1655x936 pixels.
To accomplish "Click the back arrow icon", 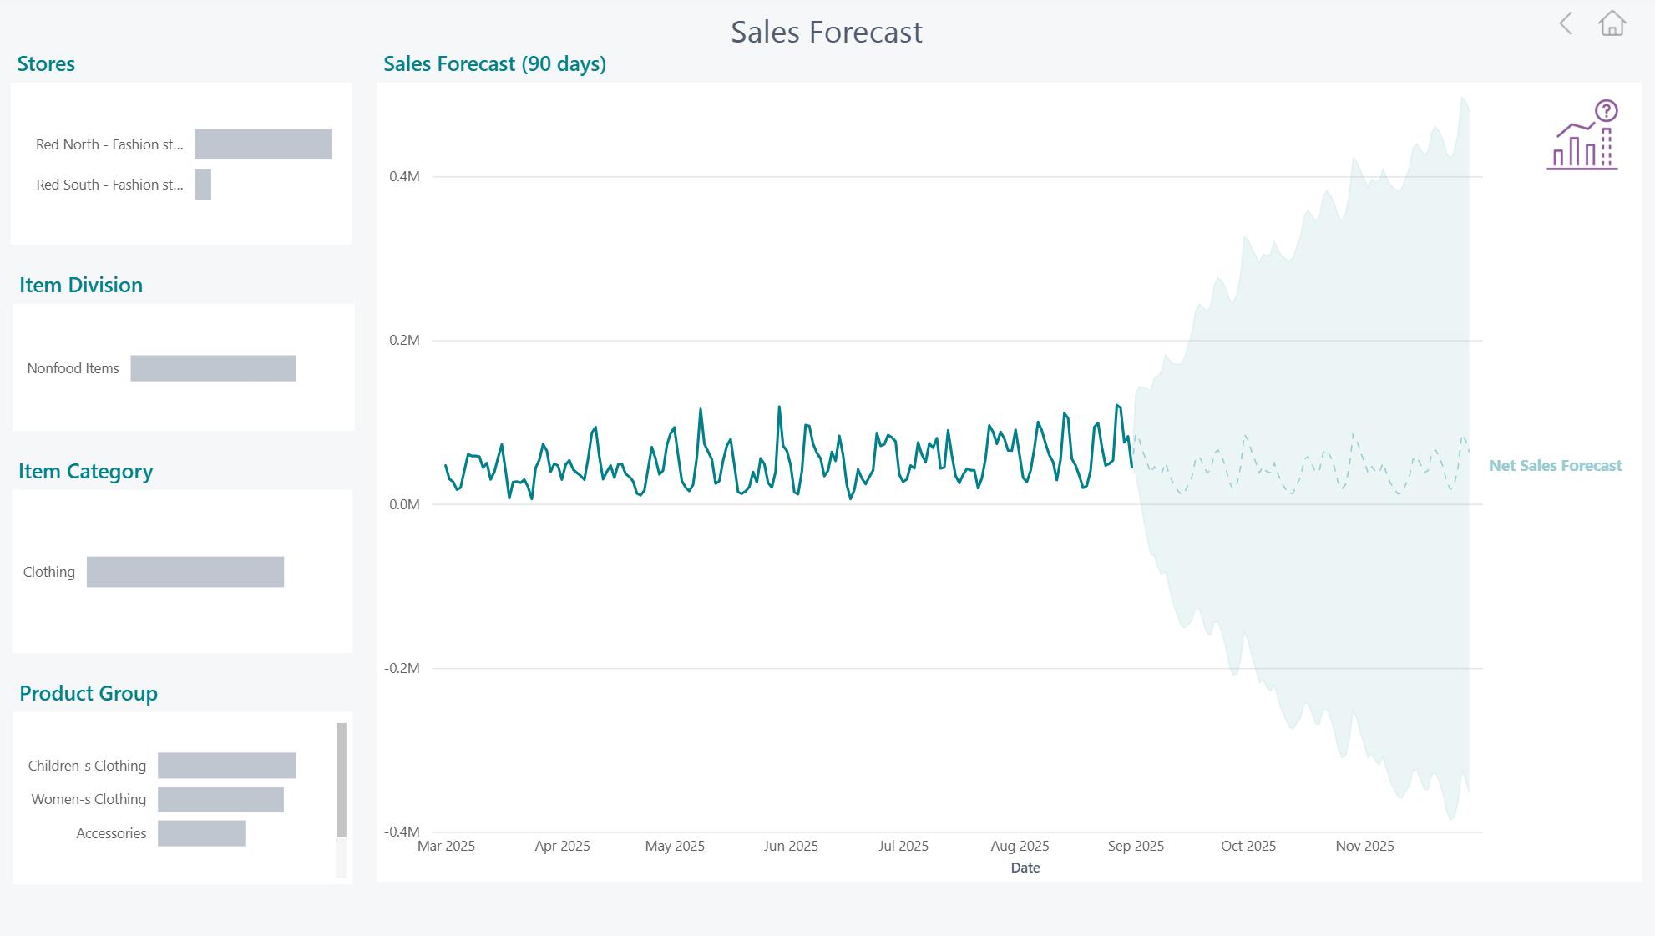I will click(x=1566, y=23).
